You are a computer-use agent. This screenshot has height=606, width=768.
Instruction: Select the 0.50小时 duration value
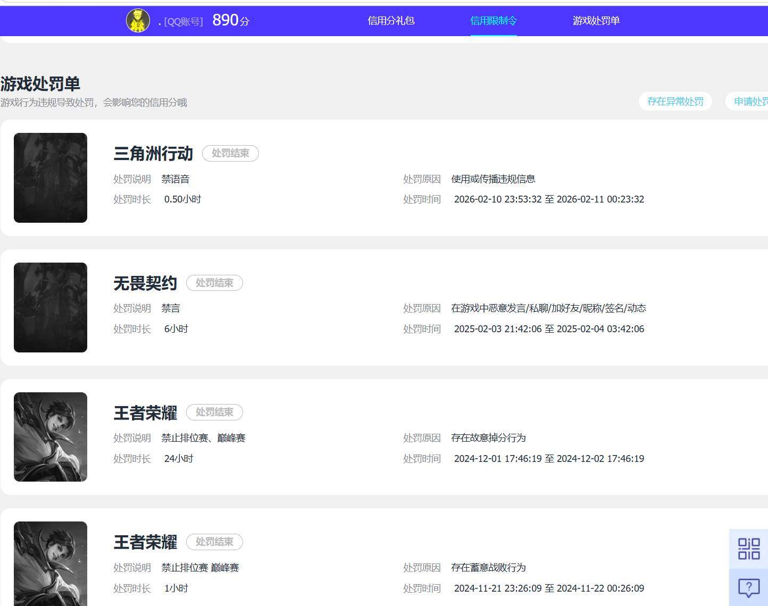tap(182, 199)
